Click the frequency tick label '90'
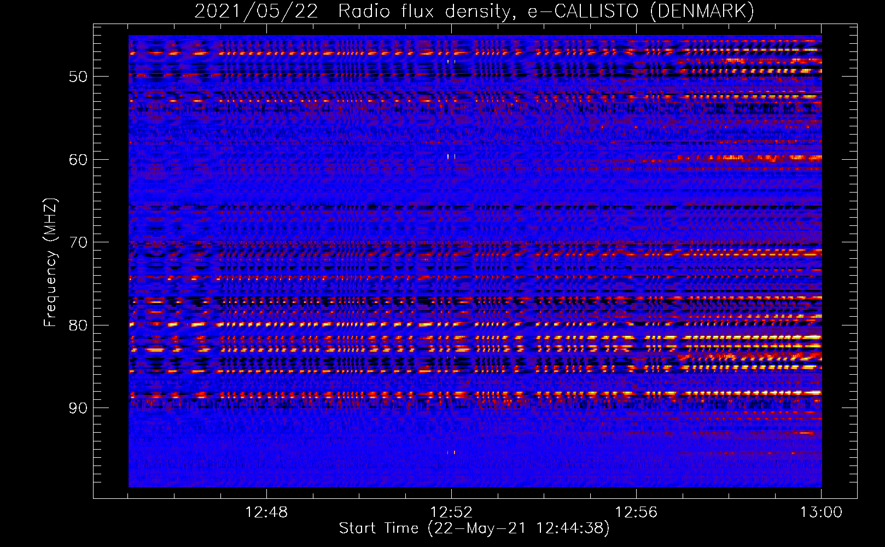This screenshot has width=885, height=547. [78, 408]
